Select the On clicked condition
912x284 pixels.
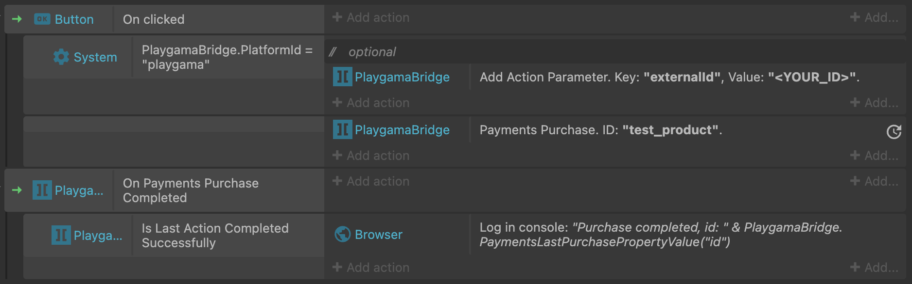(219, 19)
